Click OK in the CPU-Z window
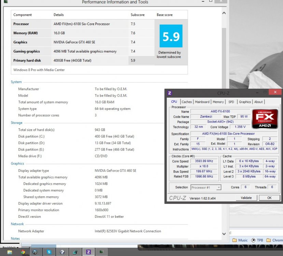 pyautogui.click(x=269, y=198)
